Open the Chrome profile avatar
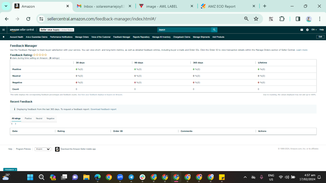The width and height of the screenshot is (326, 183). pyautogui.click(x=309, y=19)
